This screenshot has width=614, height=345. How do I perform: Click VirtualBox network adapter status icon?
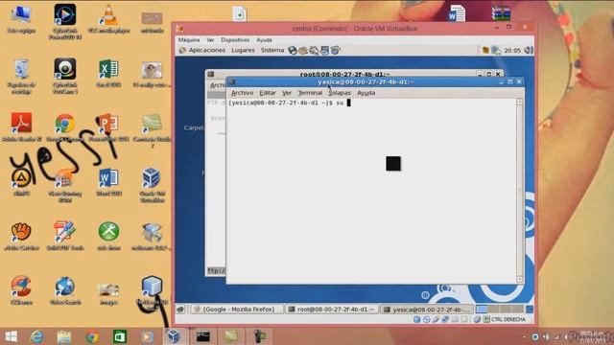[445, 319]
